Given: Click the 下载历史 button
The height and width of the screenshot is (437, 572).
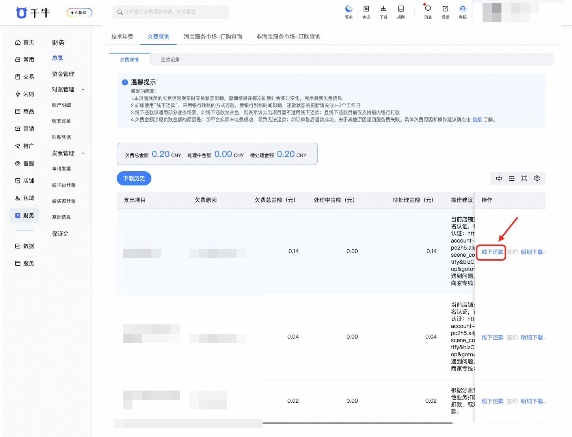Looking at the screenshot, I should [134, 178].
